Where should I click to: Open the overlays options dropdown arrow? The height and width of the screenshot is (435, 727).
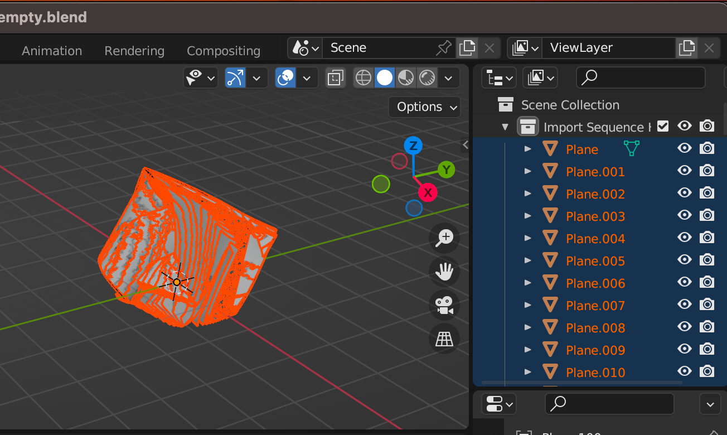point(307,78)
